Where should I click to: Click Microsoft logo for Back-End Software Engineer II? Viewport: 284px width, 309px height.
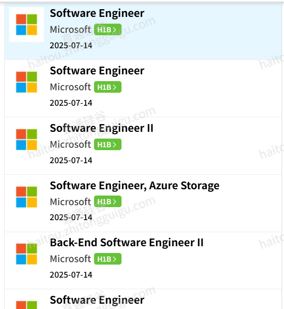click(27, 254)
